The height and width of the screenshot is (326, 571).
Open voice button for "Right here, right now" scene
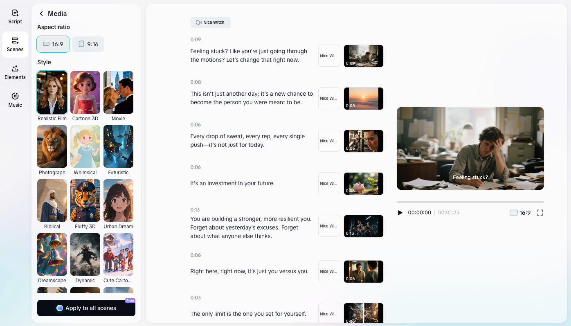pyautogui.click(x=329, y=271)
